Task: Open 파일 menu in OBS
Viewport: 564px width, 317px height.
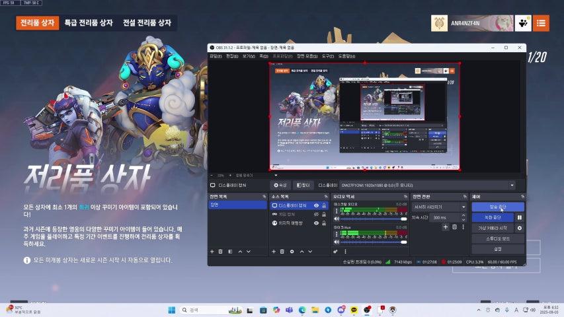Action: [x=216, y=56]
